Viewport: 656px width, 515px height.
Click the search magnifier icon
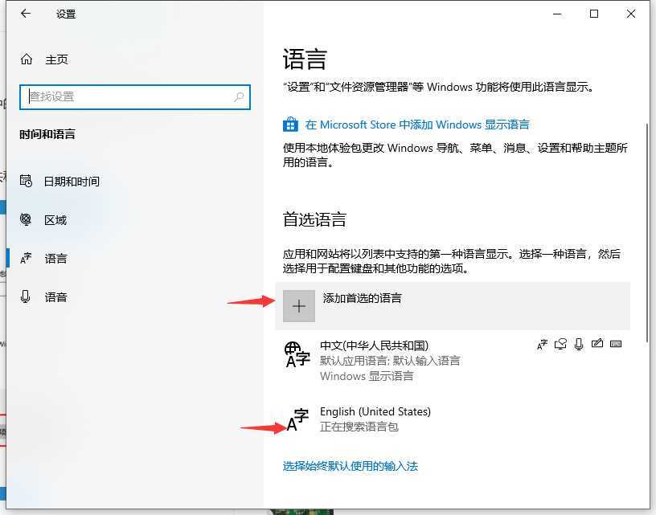(x=239, y=97)
